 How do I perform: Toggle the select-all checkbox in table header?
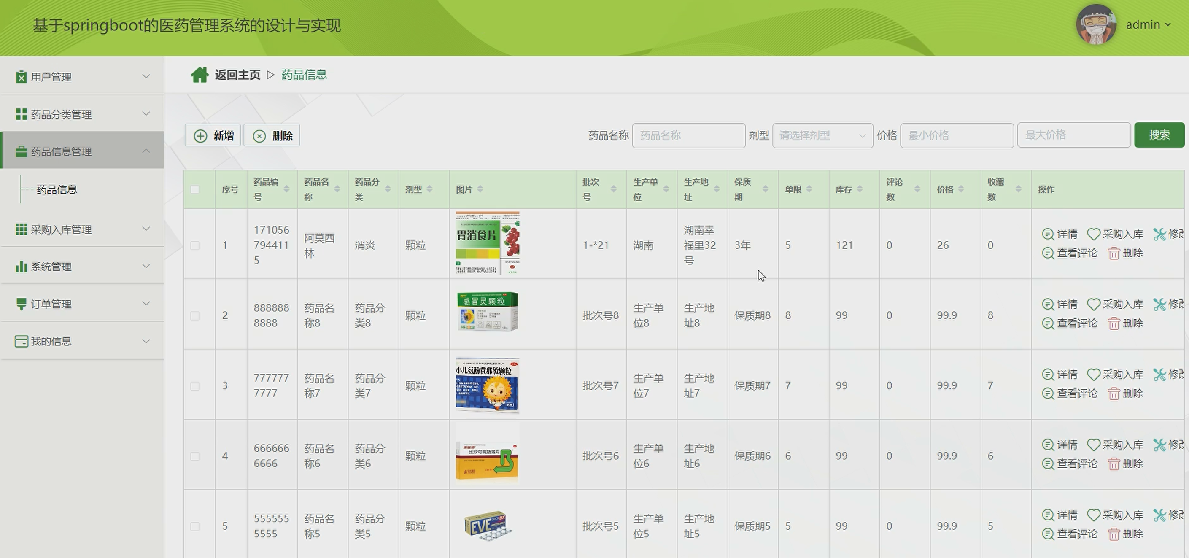[195, 189]
